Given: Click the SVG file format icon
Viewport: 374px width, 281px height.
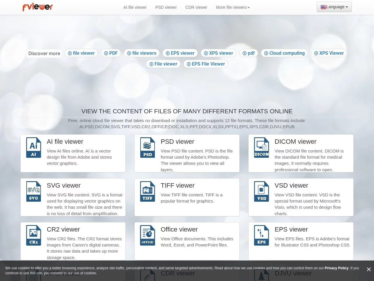Looking at the screenshot, I should (34, 191).
